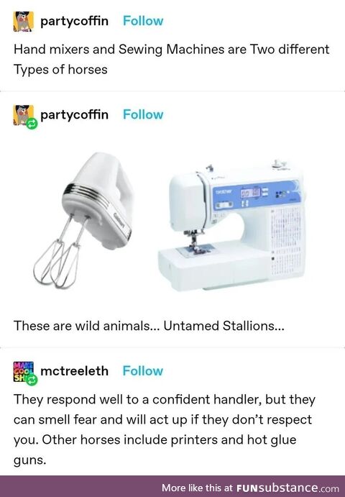Follow mctreeleth
The height and width of the screenshot is (497, 345).
pos(143,371)
